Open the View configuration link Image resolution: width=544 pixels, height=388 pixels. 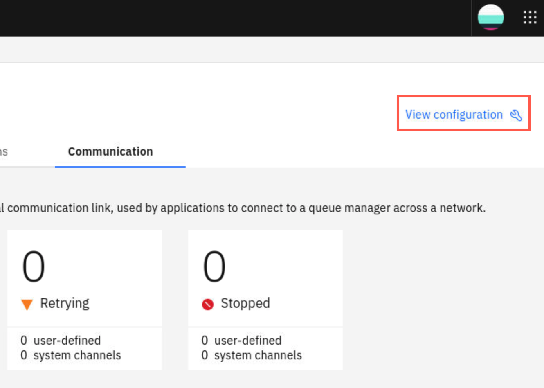(x=463, y=115)
